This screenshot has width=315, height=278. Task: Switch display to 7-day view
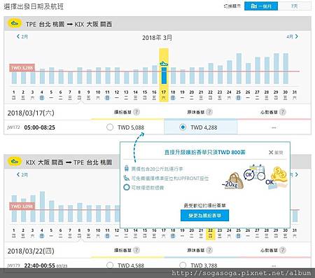(295, 6)
